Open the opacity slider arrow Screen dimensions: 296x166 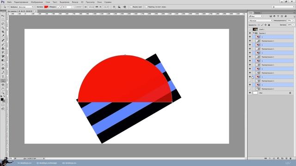294,20
